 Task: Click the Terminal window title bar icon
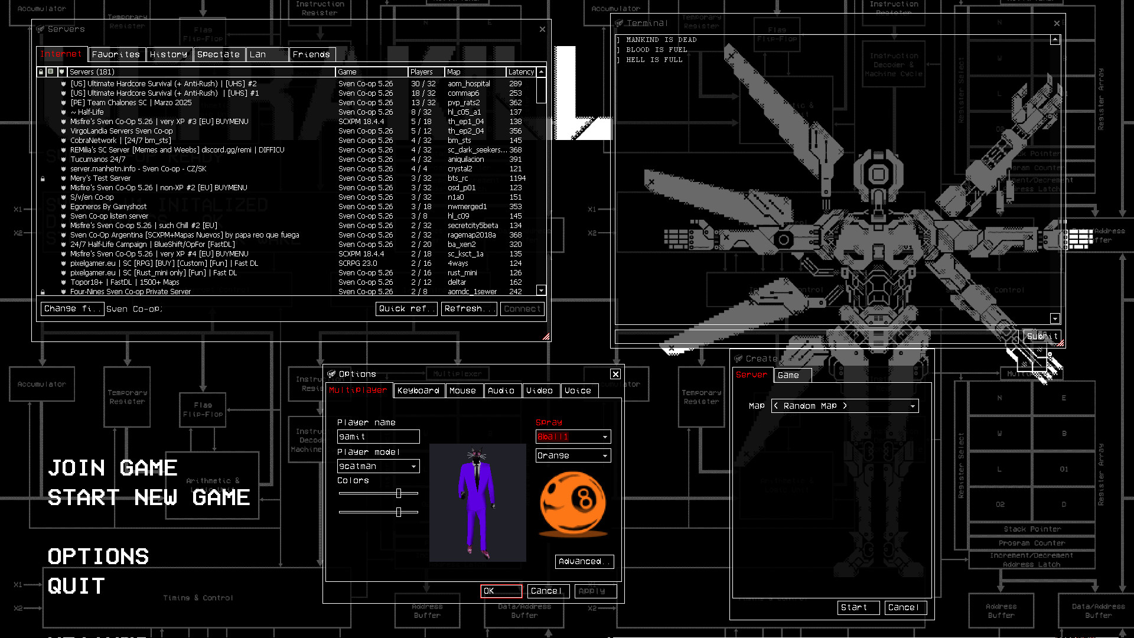620,23
